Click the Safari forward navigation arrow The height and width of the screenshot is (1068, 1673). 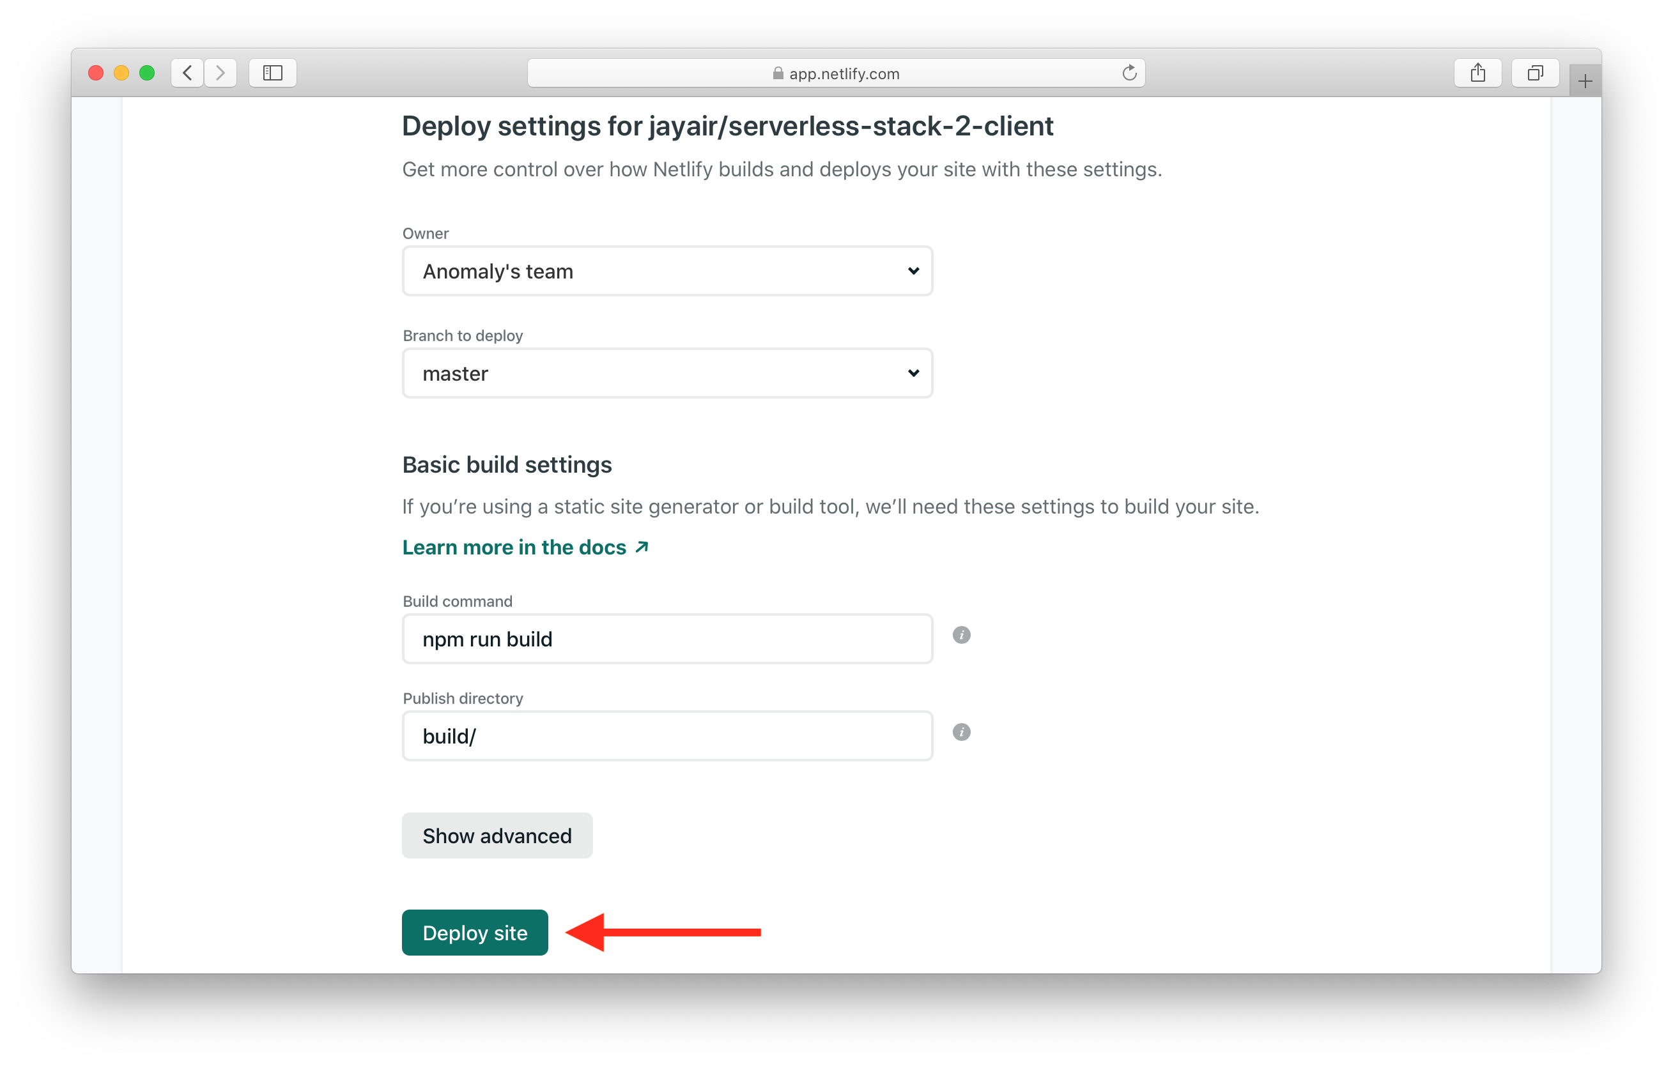[x=220, y=73]
